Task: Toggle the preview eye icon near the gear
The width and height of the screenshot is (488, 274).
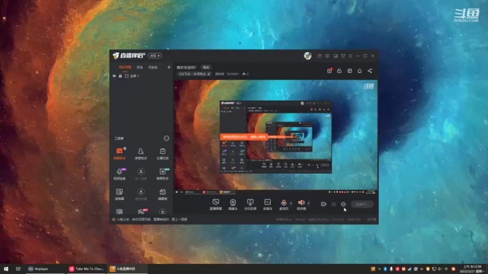Action: [x=334, y=204]
